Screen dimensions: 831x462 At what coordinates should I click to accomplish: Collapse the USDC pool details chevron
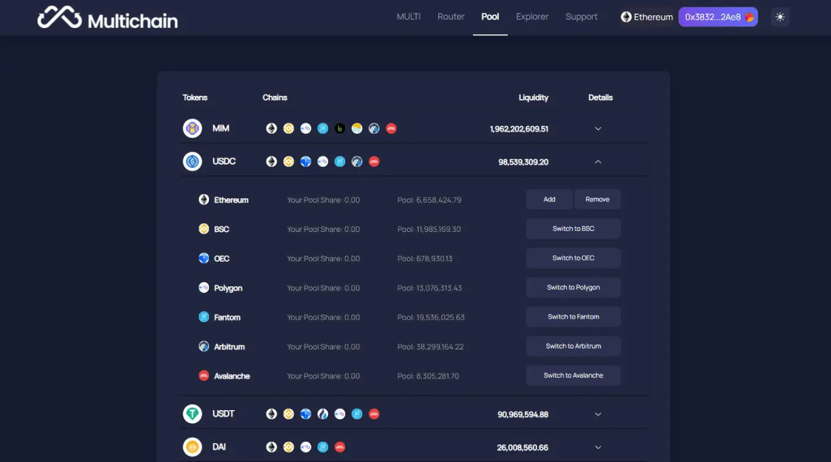tap(598, 162)
